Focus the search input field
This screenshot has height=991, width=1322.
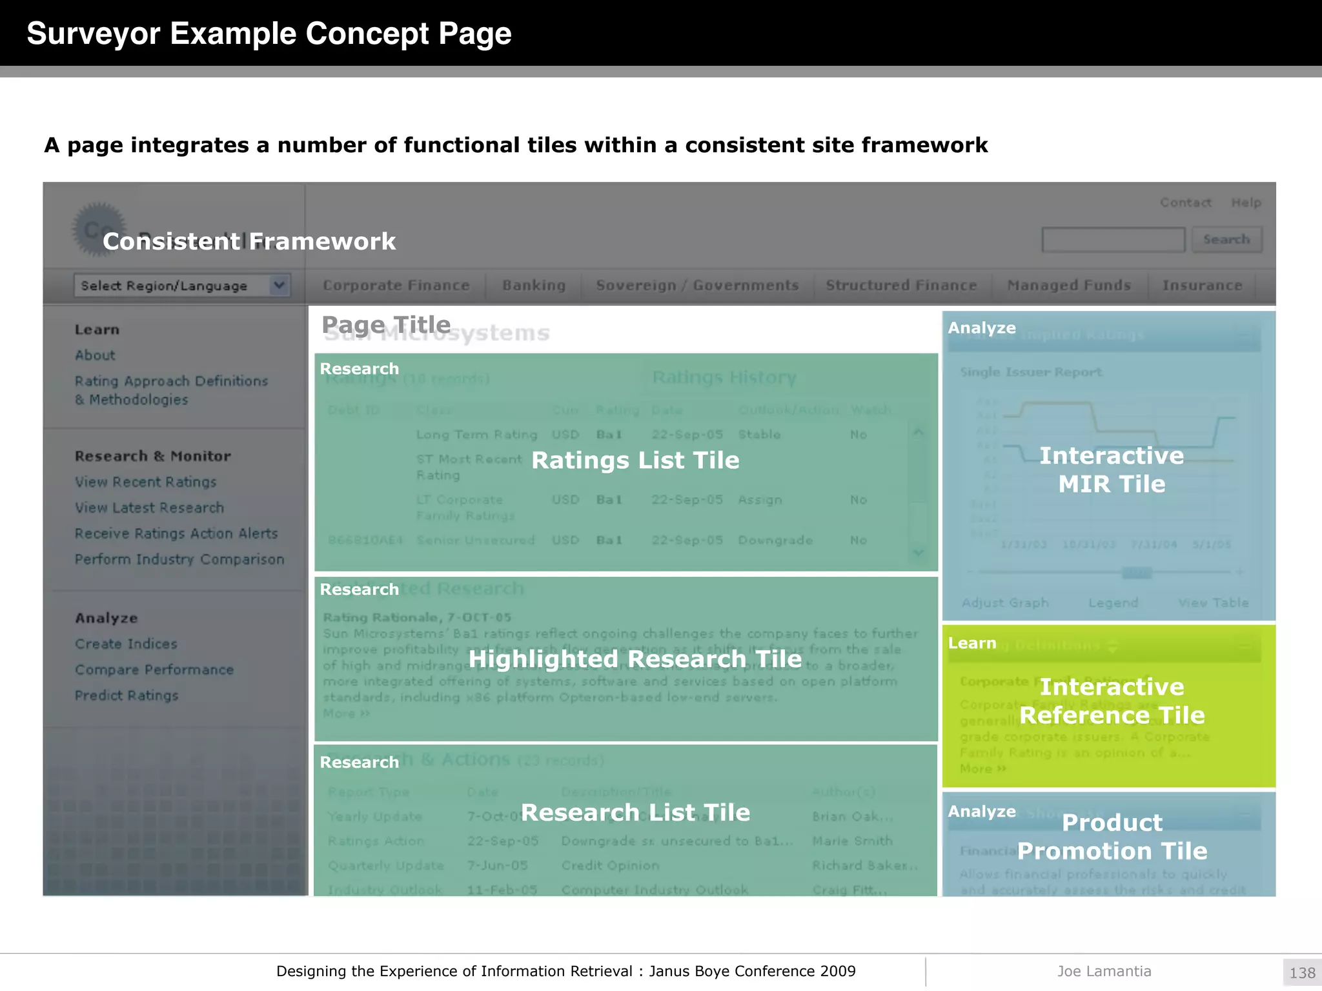[1113, 239]
